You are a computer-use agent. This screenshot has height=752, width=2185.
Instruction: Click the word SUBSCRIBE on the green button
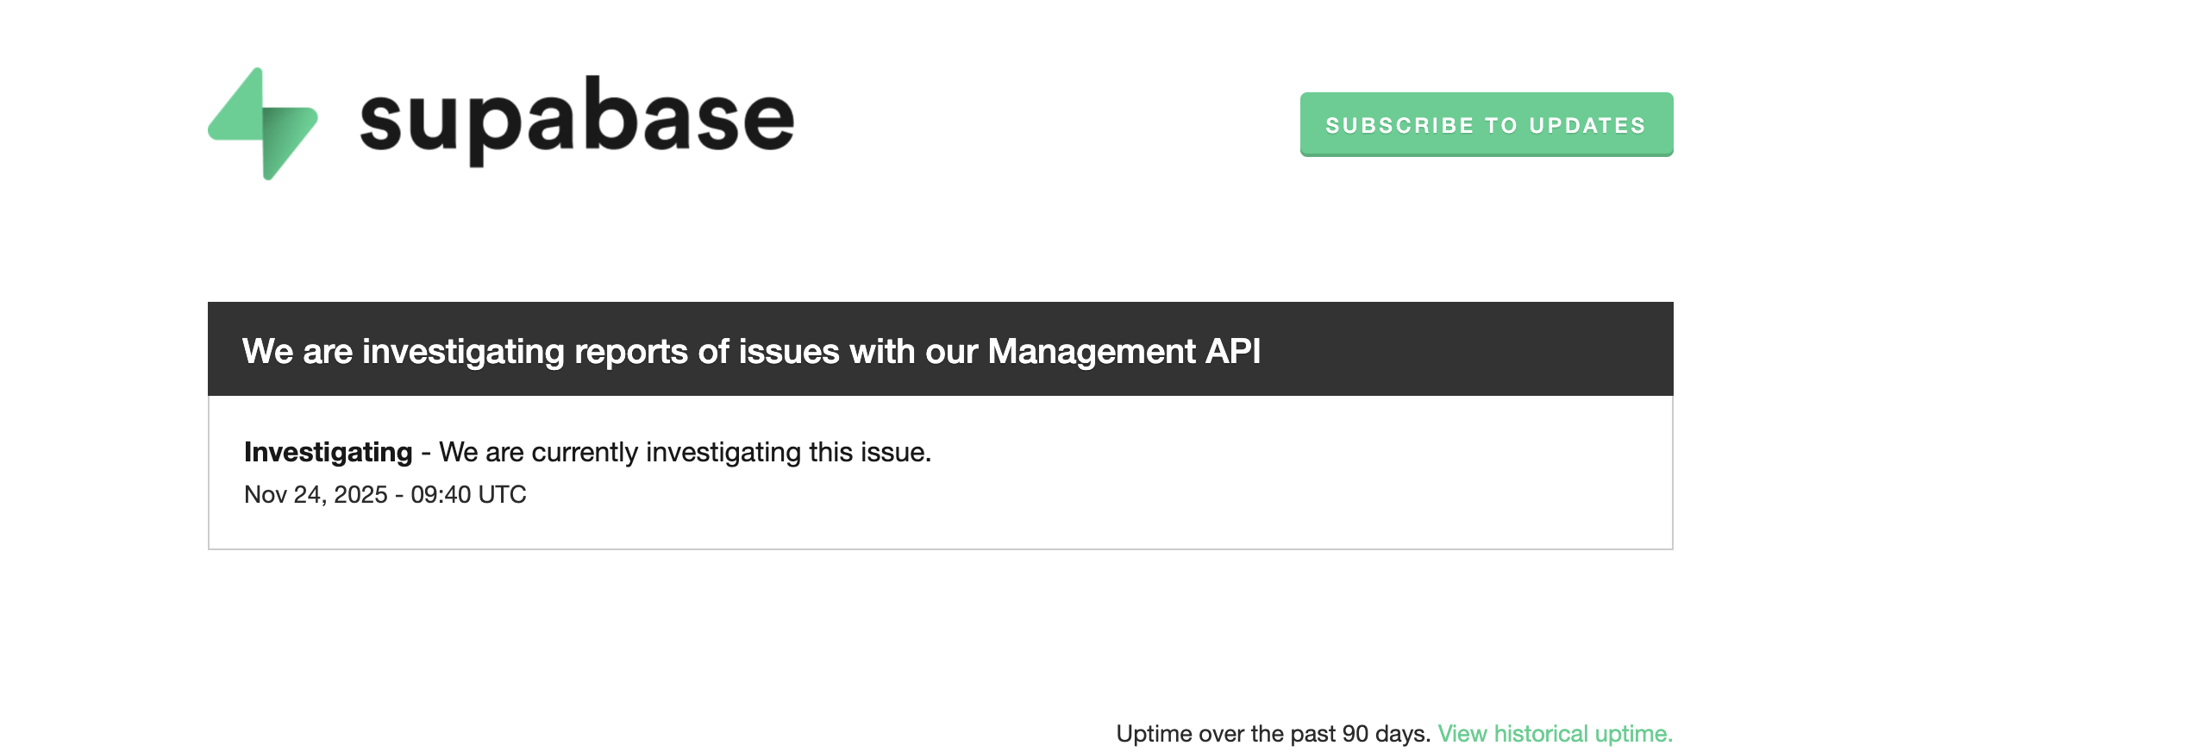[x=1399, y=125]
